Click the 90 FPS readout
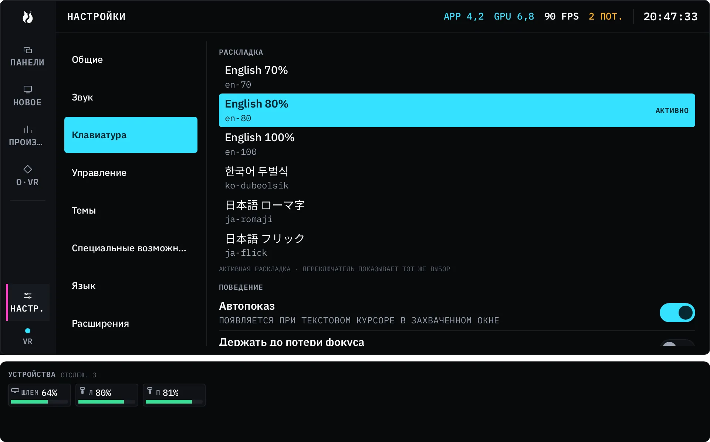 click(561, 17)
